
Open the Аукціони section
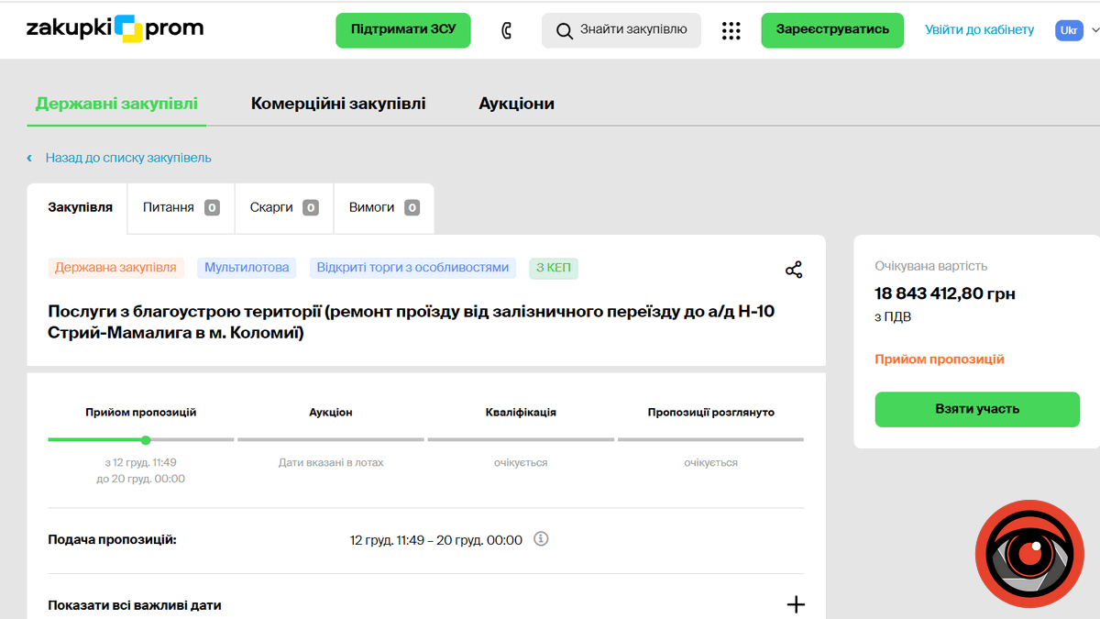pos(516,104)
